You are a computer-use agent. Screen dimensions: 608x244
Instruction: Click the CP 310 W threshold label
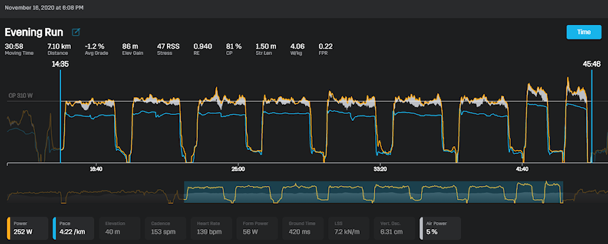(20, 96)
